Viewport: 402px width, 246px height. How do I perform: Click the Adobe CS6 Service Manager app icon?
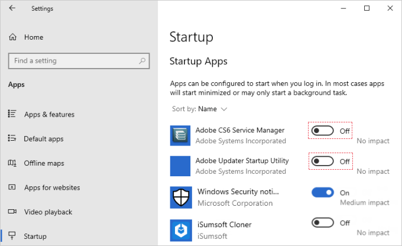coord(180,135)
